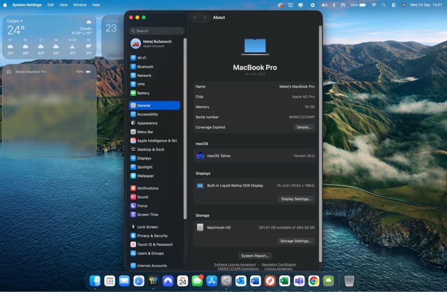Click the forward navigation chevron
447x292 pixels.
pos(205,17)
